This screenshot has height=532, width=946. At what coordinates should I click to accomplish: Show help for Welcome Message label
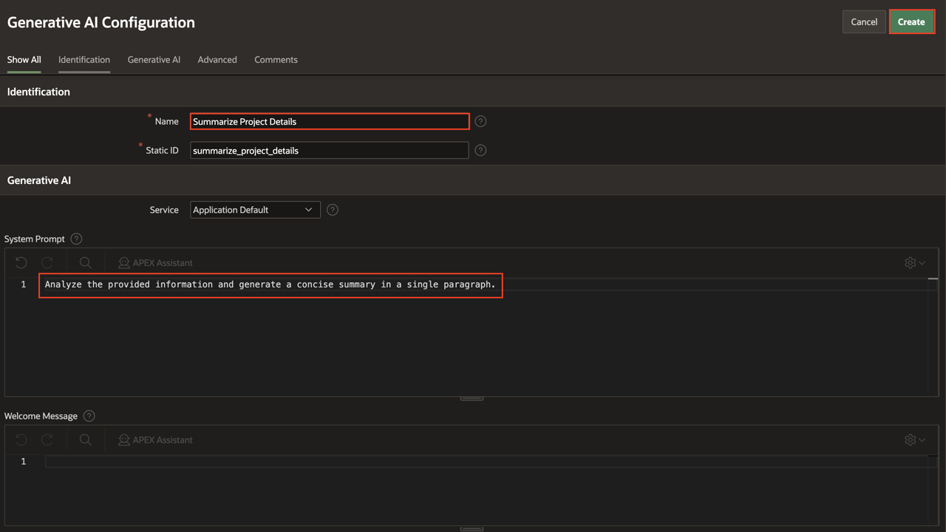click(x=89, y=416)
